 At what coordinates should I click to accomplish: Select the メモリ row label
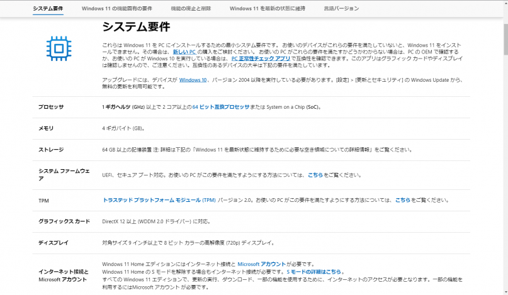tap(46, 128)
